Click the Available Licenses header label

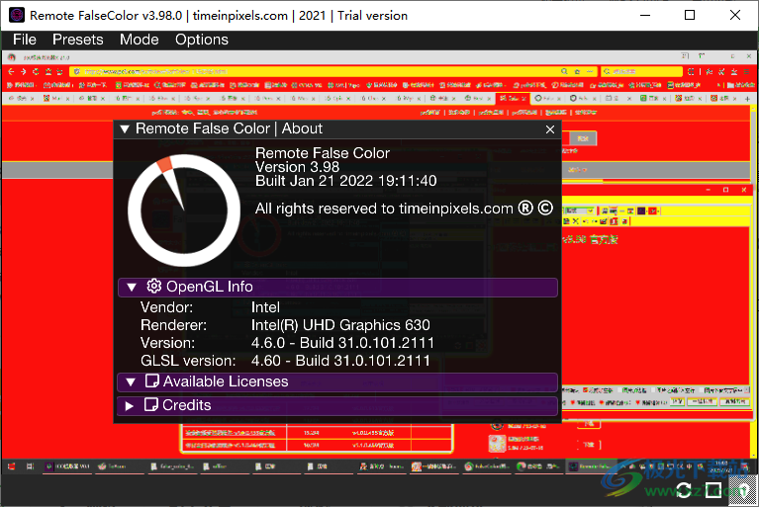pyautogui.click(x=226, y=381)
